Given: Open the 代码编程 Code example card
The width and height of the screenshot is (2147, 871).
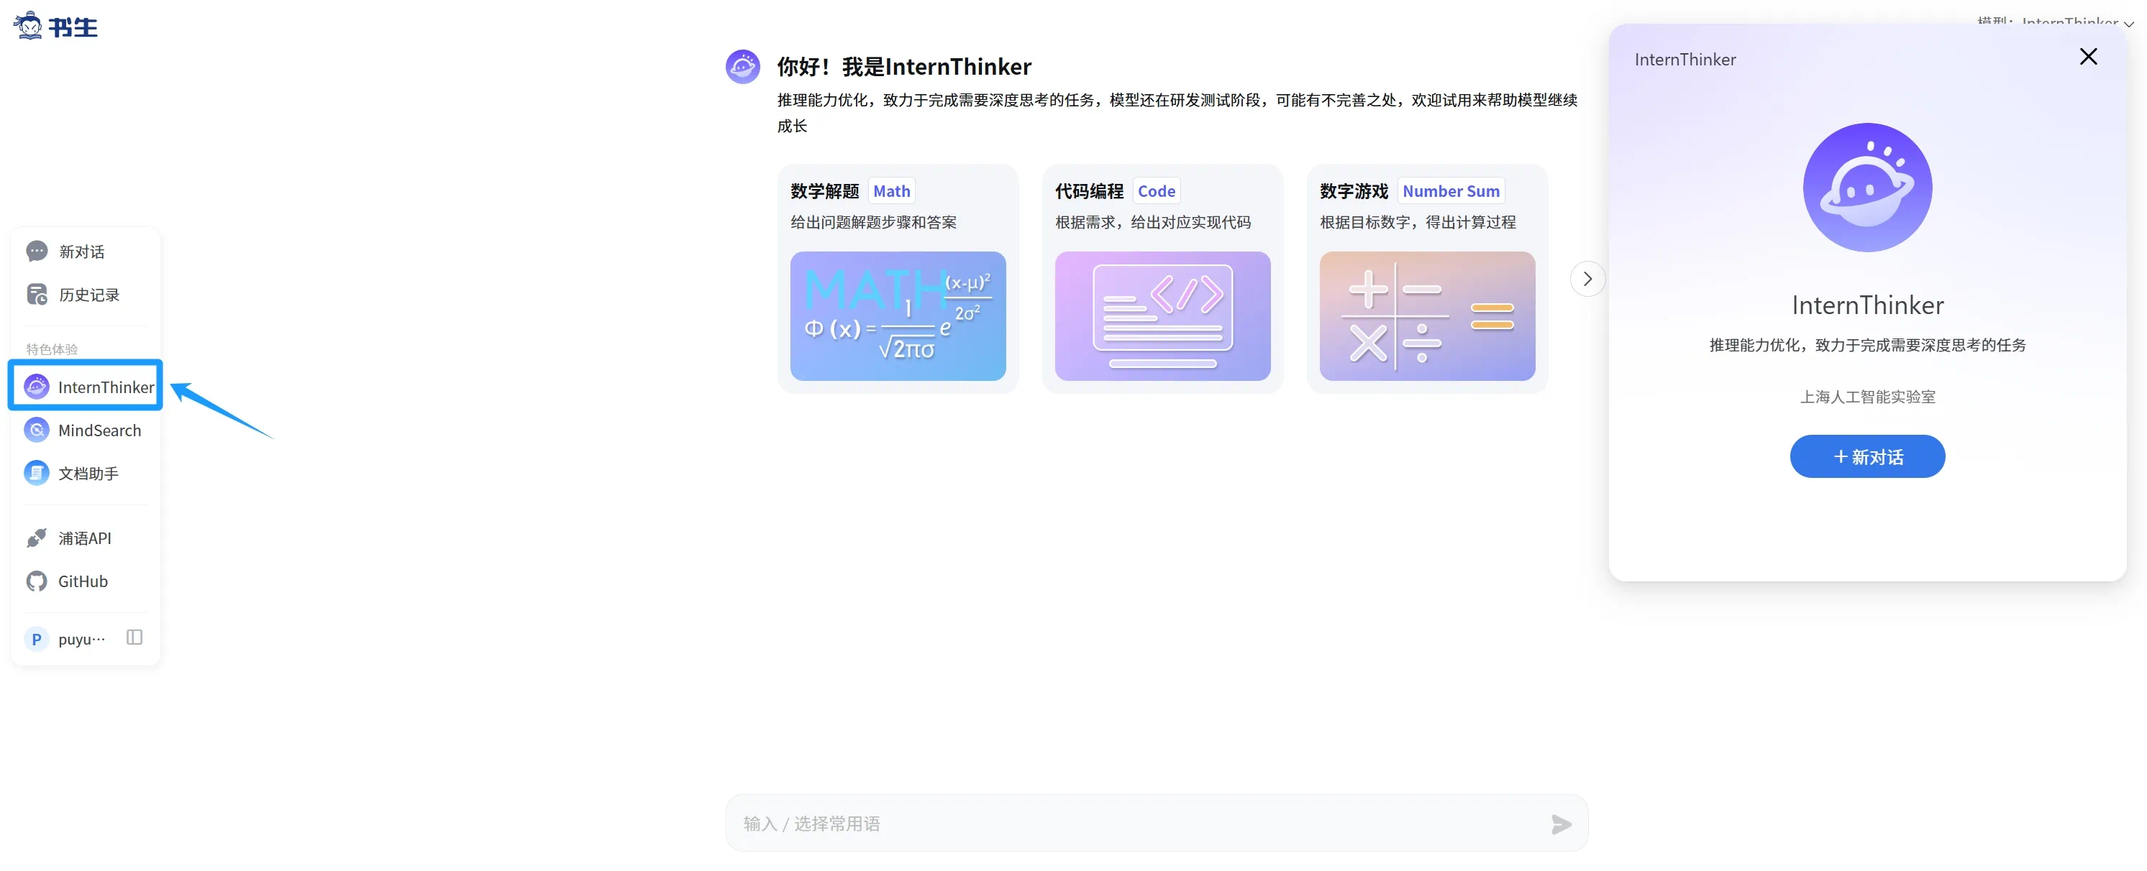Looking at the screenshot, I should 1162,279.
